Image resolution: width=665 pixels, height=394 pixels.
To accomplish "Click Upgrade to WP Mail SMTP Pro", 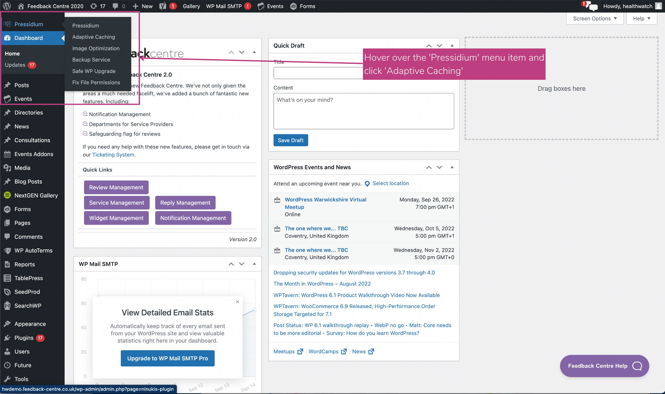I will [168, 358].
